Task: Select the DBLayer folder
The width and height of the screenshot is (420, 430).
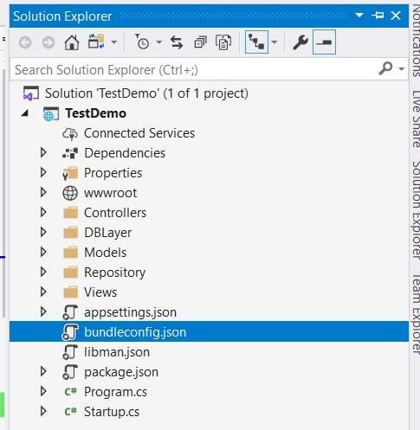Action: (x=108, y=233)
